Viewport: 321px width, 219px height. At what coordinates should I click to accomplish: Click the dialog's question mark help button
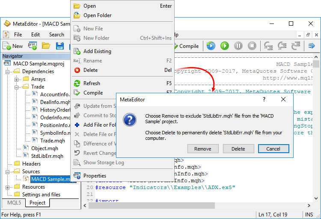point(264,100)
